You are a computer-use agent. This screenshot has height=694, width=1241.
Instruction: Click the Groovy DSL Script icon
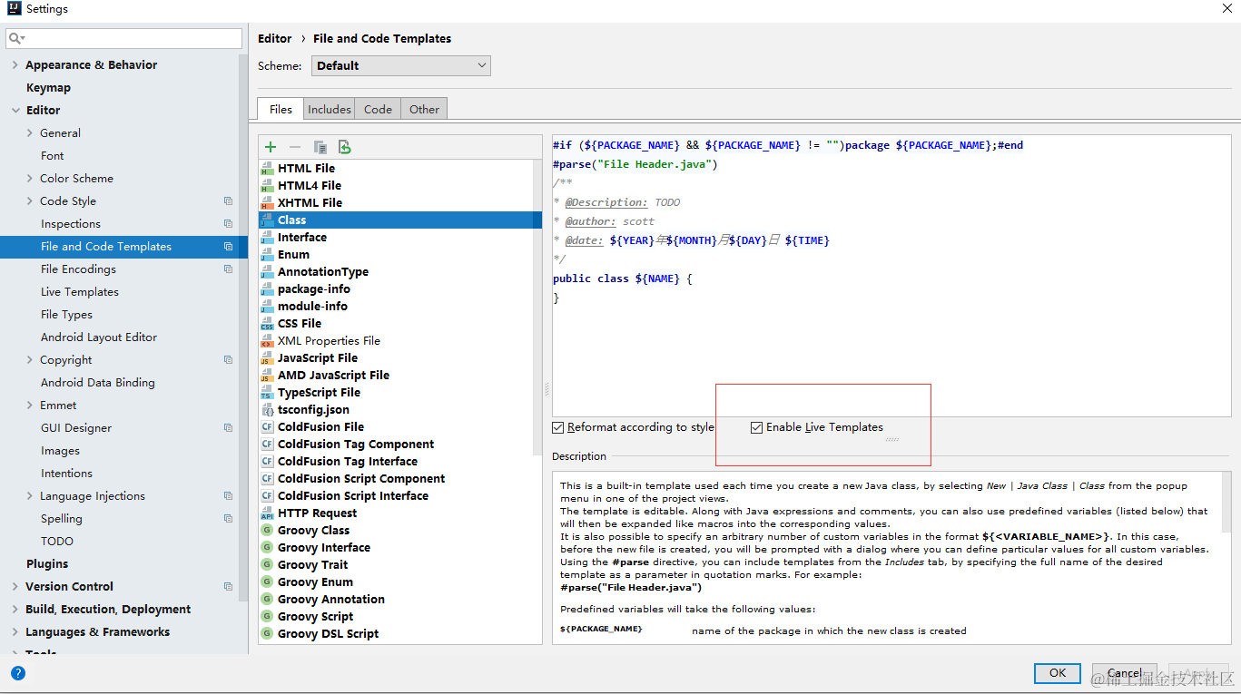click(267, 634)
